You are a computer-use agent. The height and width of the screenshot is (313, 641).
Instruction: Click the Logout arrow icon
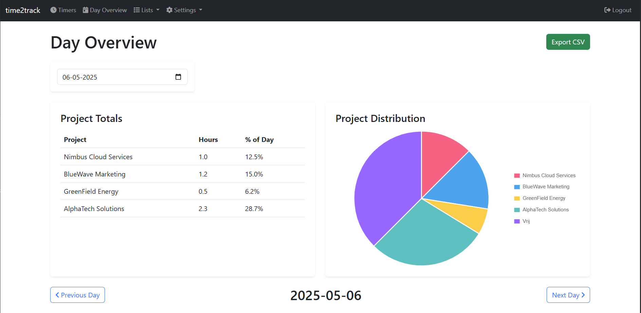coord(607,10)
